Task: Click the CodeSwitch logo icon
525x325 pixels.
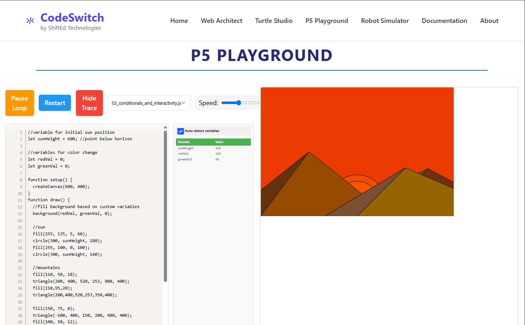Action: 30,21
